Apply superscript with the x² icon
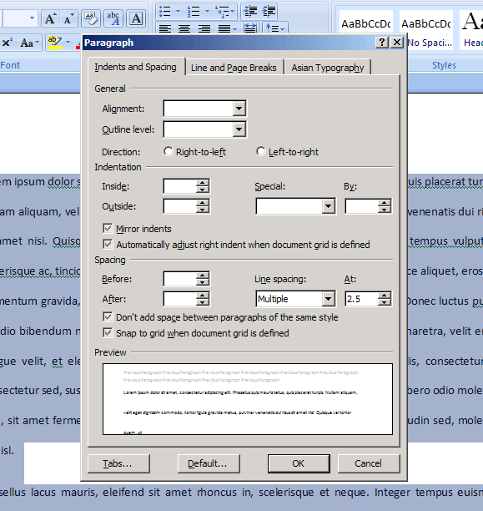Screen dimensions: 483x511 [8, 43]
